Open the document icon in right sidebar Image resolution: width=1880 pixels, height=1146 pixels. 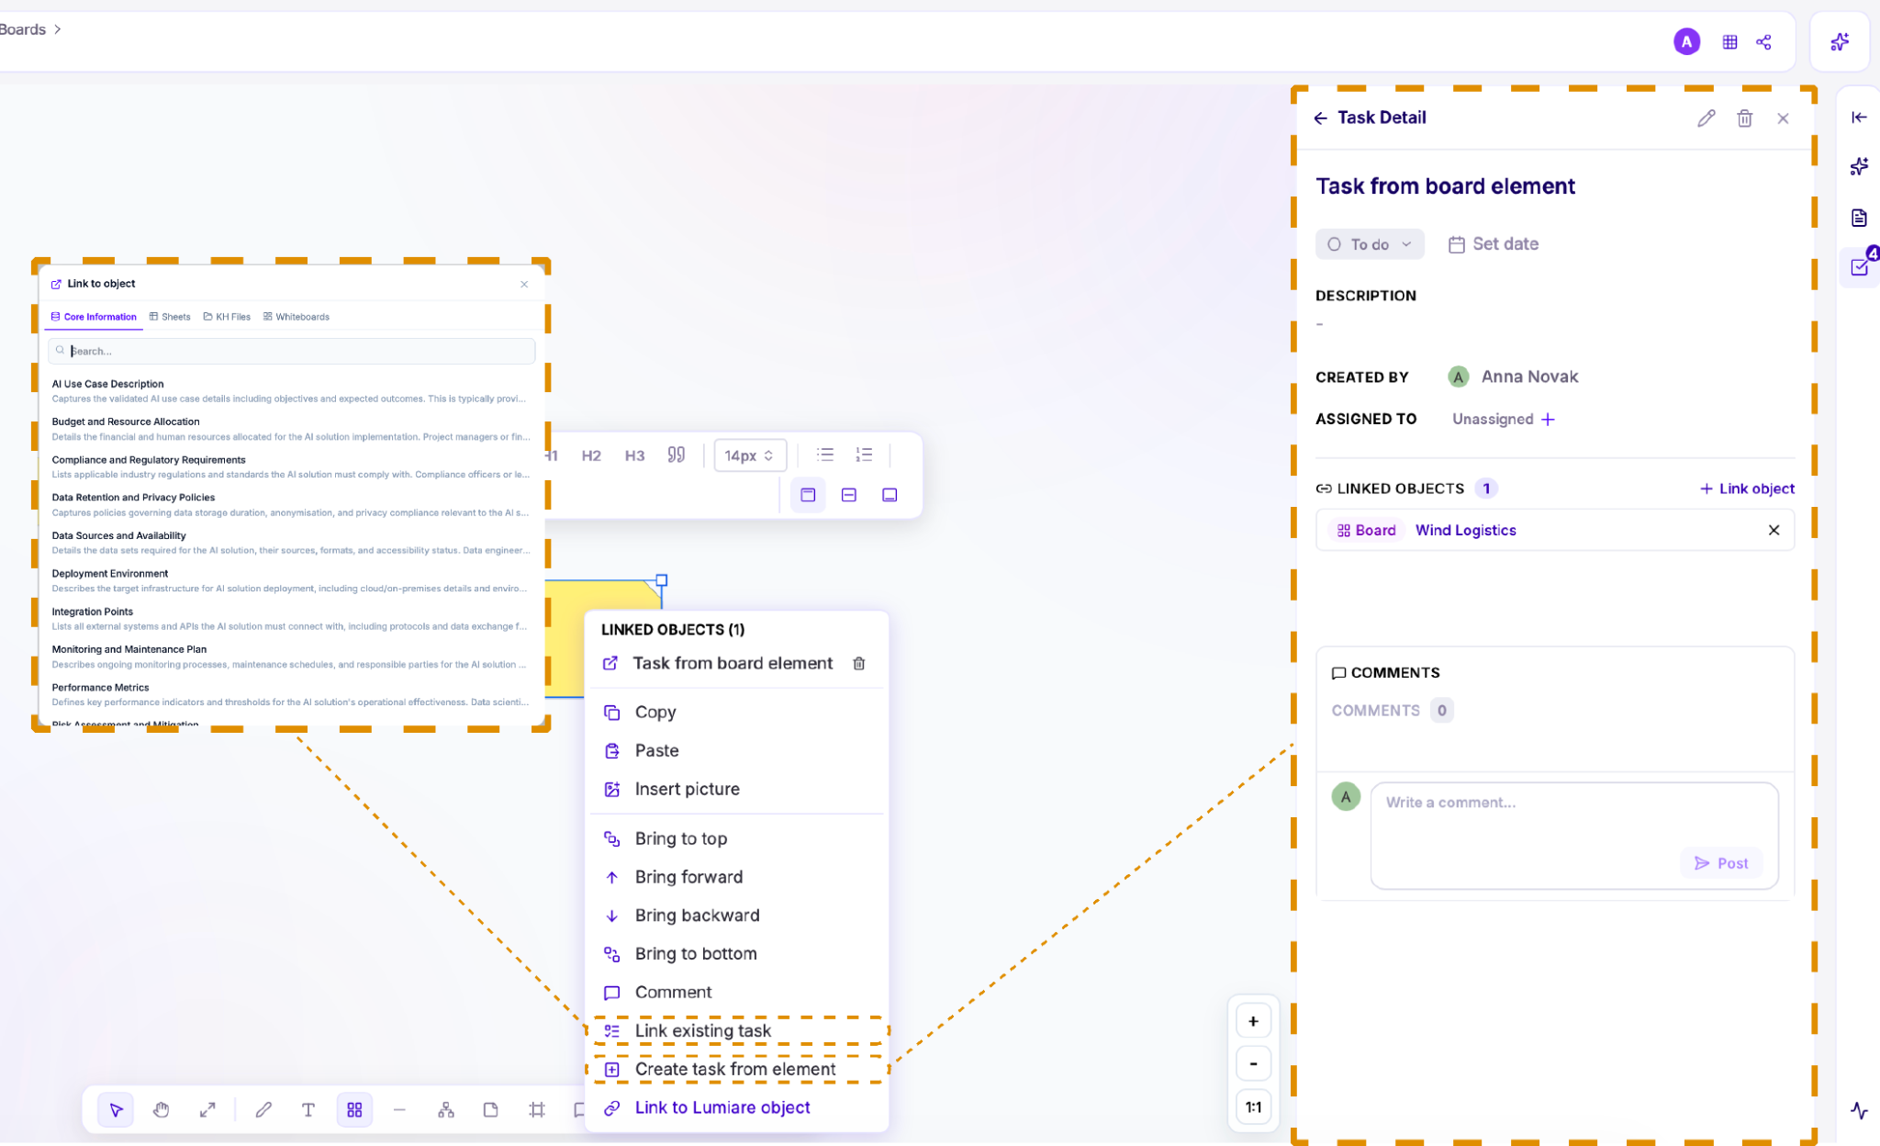click(1859, 218)
